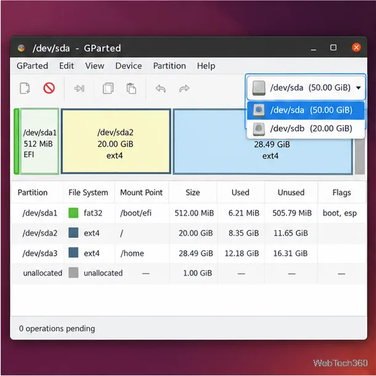Open the Partition menu
This screenshot has width=376, height=376.
click(170, 66)
